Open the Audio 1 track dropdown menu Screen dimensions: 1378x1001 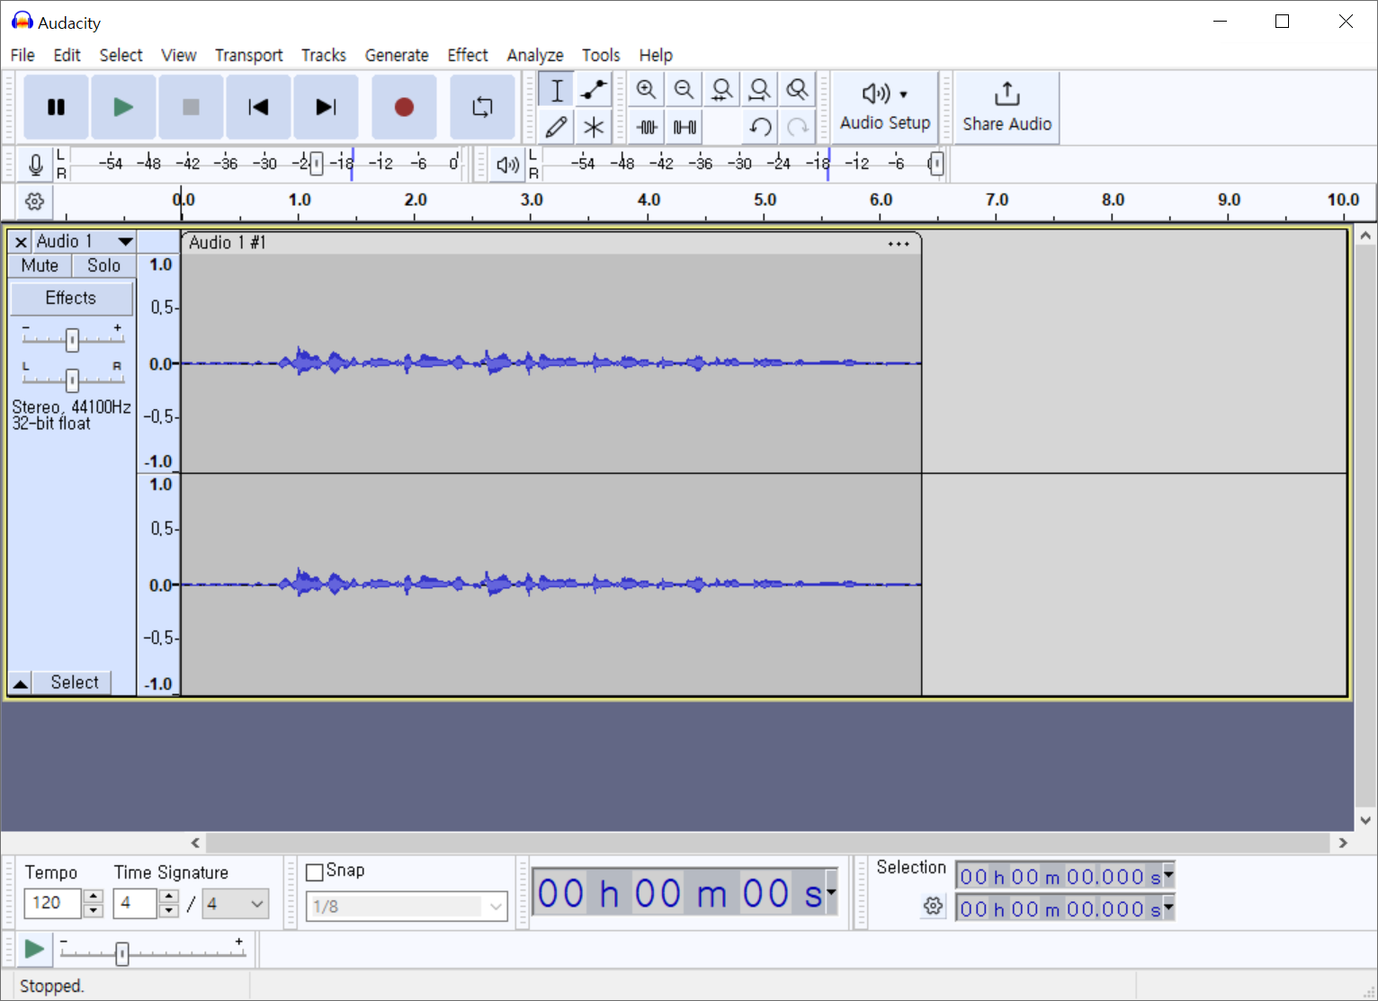click(85, 242)
